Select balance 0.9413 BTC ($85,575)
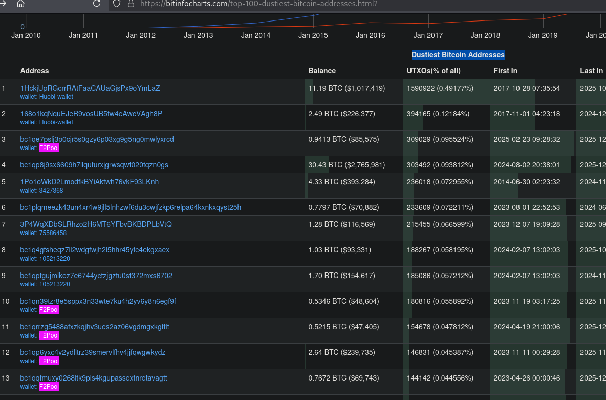 click(343, 139)
